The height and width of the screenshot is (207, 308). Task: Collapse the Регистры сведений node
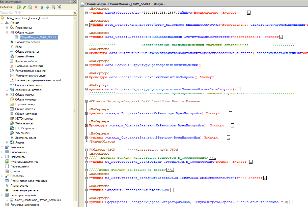pyautogui.click(x=2, y=195)
